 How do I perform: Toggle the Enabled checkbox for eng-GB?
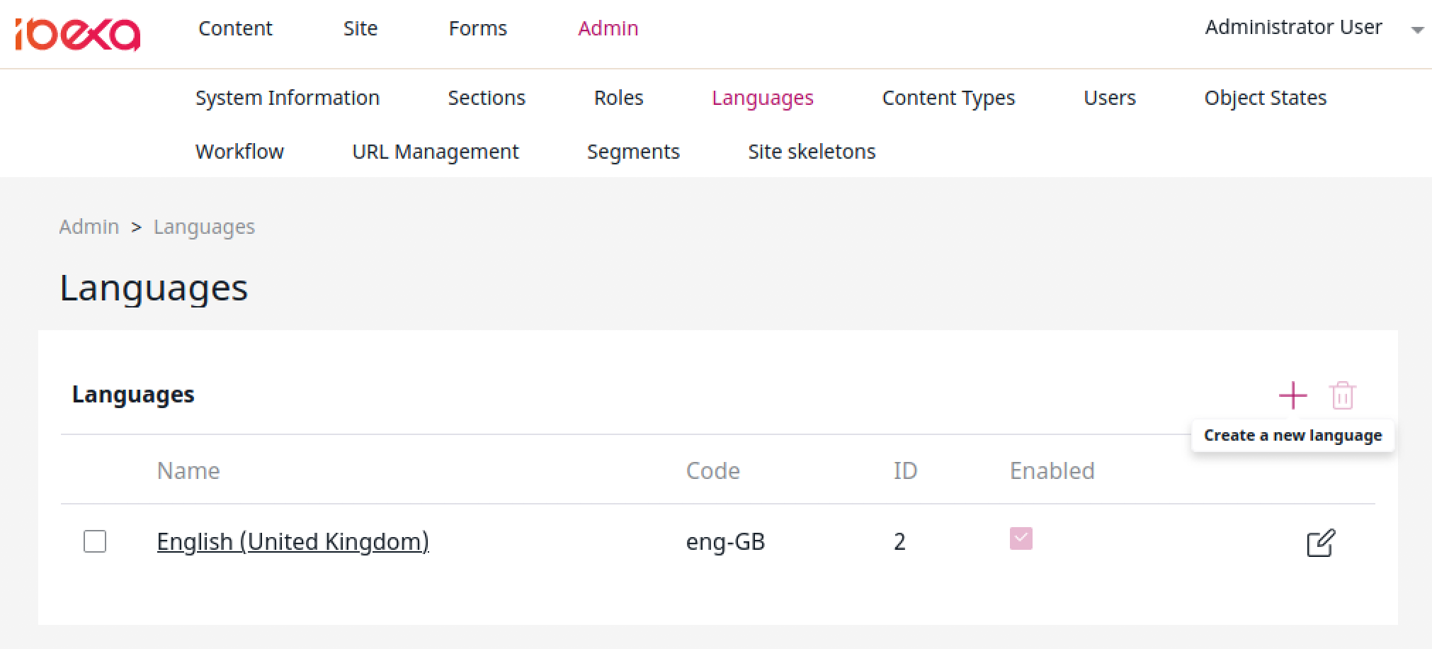[1021, 538]
